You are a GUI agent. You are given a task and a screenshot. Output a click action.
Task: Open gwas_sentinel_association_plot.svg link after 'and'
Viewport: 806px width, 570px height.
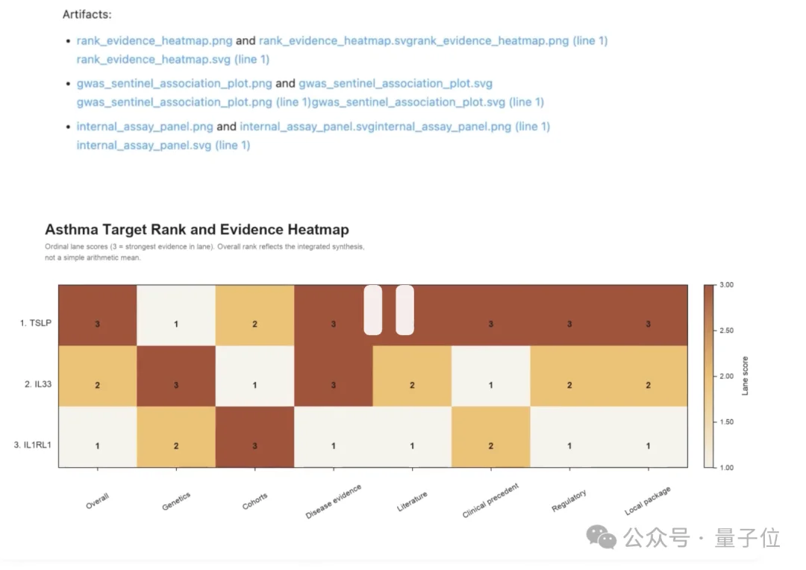[396, 84]
